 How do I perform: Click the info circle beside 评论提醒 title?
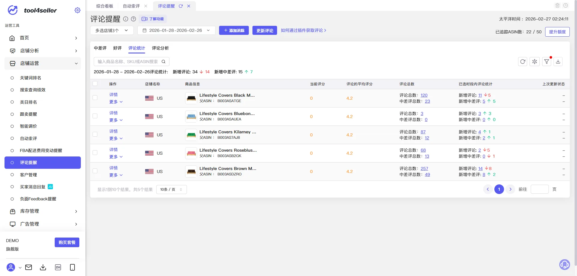(x=126, y=19)
